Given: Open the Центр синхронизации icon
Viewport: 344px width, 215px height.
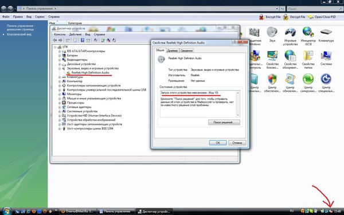Looking at the screenshot, I should click(308, 83).
